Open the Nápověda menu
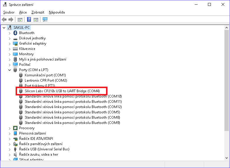The image size is (230, 168). [57, 12]
